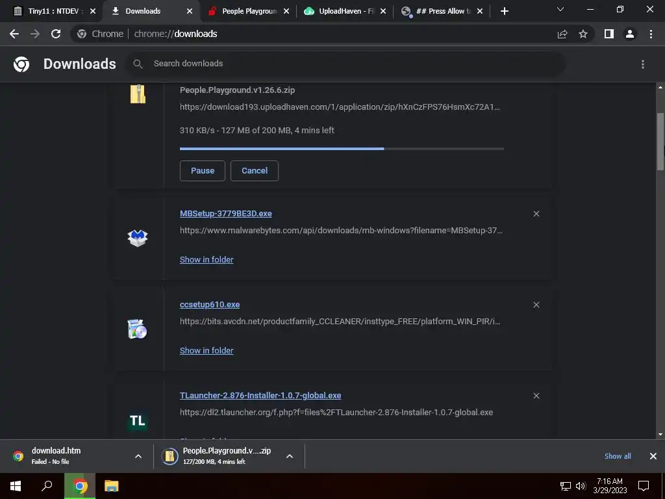Click the network tray icon
Viewport: 665px width, 499px height.
[566, 486]
